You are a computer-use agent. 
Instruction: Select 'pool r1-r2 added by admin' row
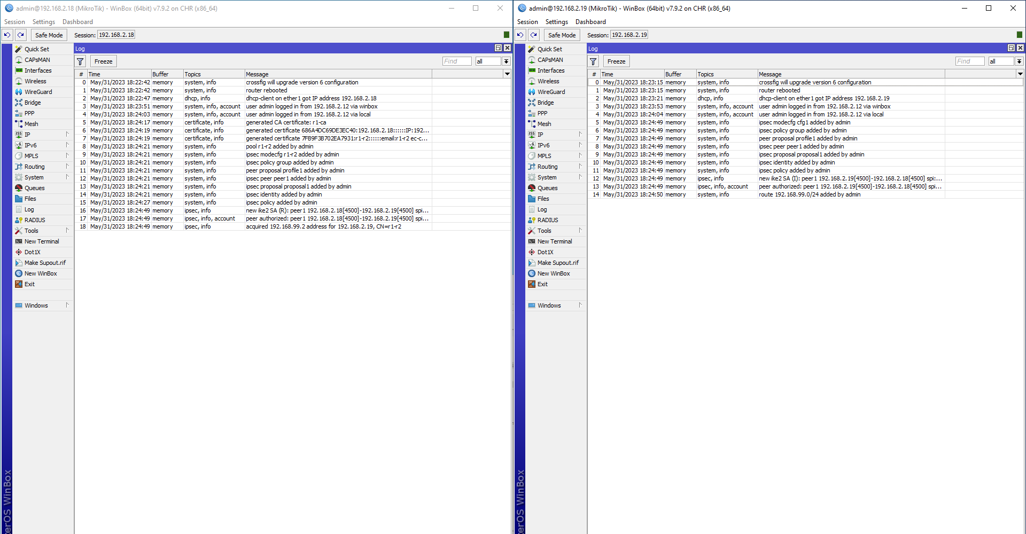click(x=292, y=146)
